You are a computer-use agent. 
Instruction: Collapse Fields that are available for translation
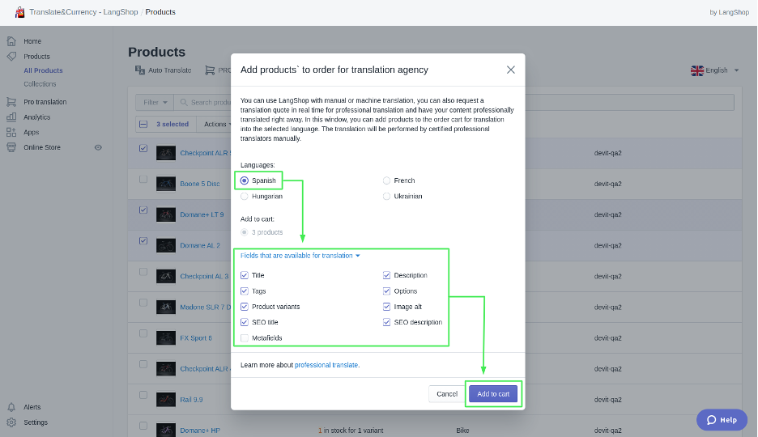(300, 256)
